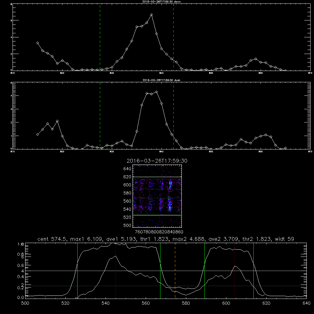The width and height of the screenshot is (314, 314).
Task: Click the second plot title ending in 'dusk'
Action: (x=161, y=80)
